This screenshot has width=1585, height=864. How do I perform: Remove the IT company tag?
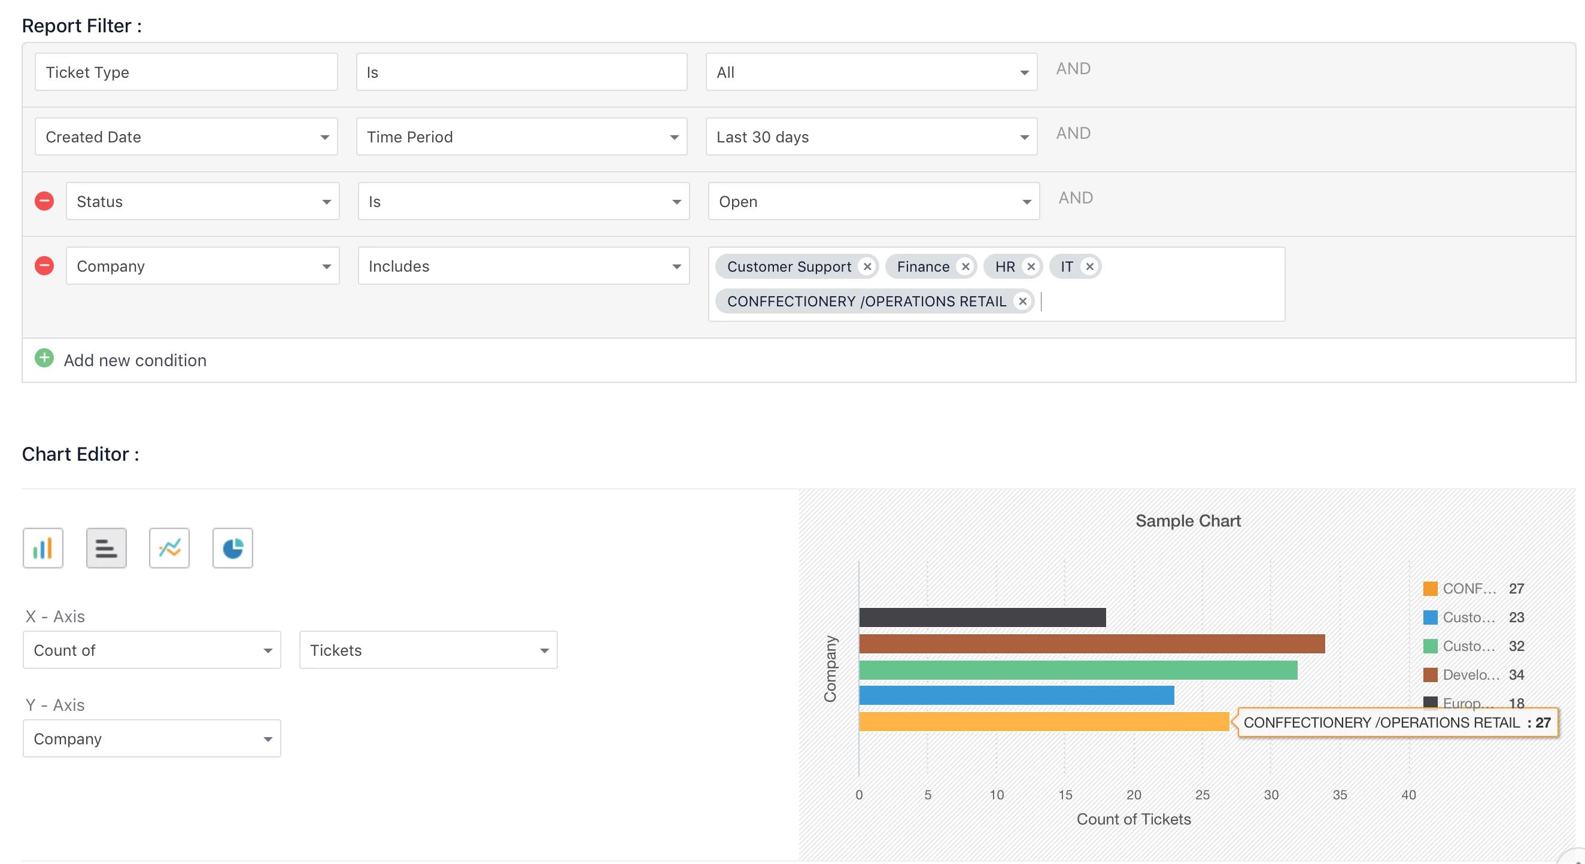pos(1089,266)
